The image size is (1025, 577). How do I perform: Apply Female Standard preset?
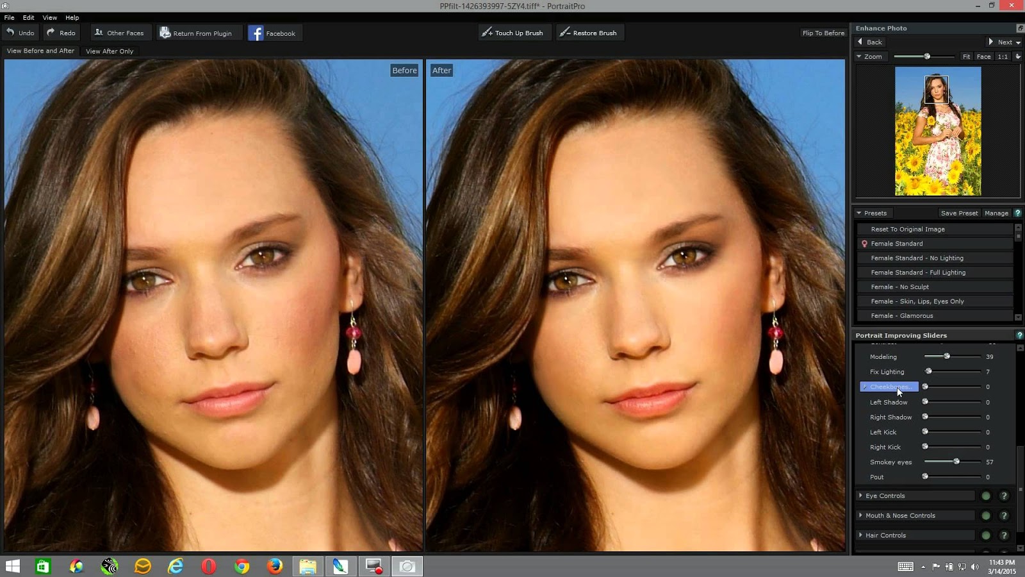tap(935, 244)
